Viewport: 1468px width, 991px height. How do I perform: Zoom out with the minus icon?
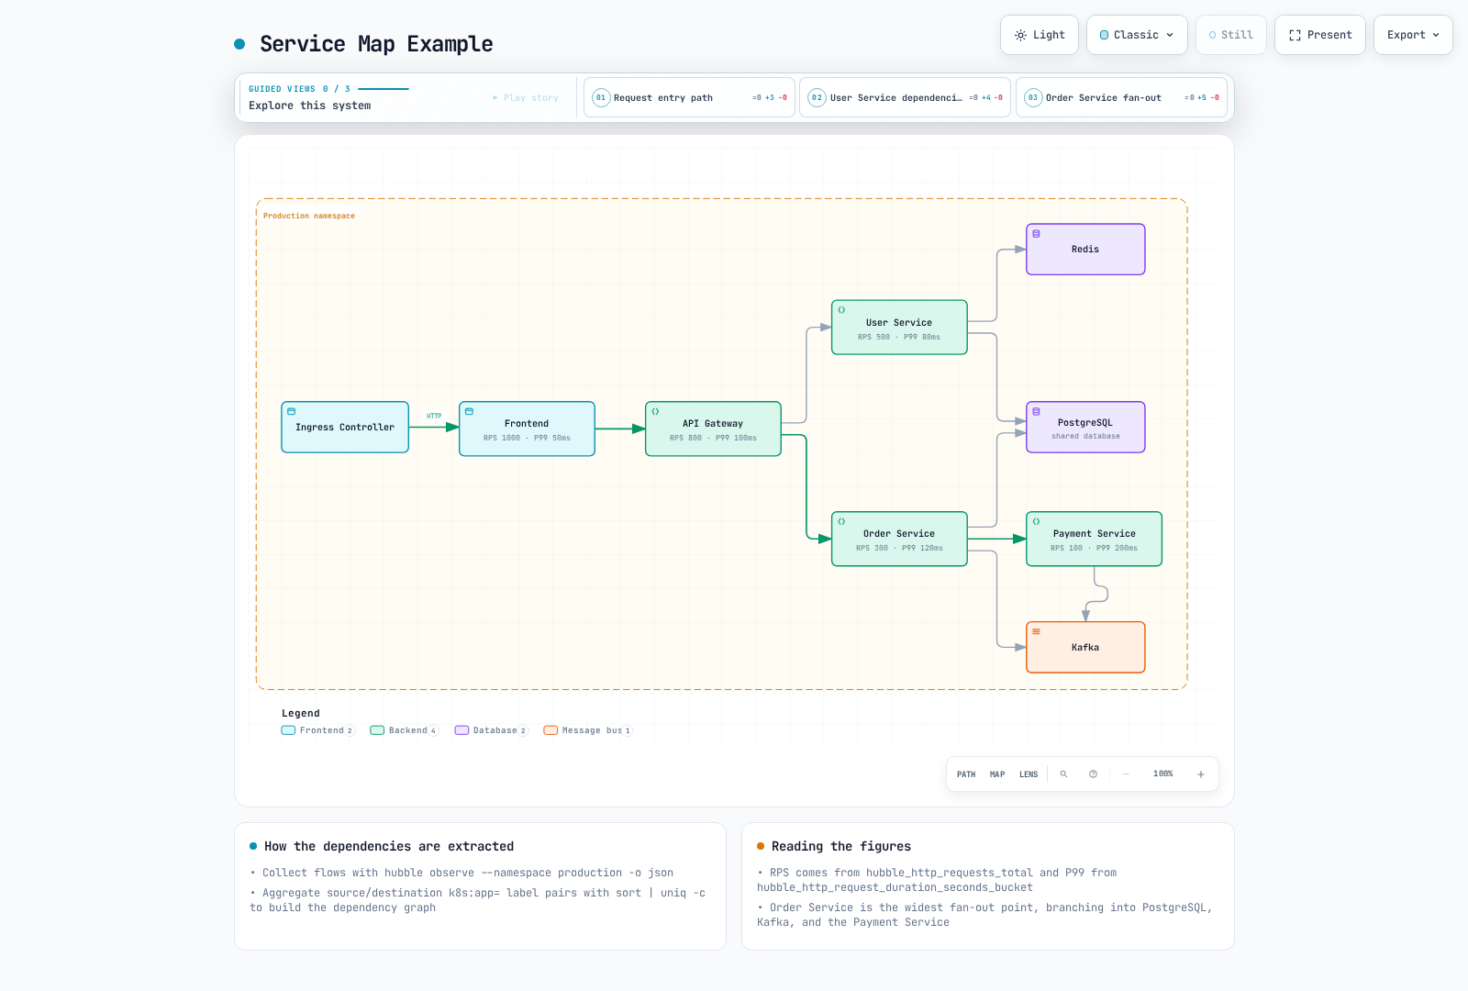tap(1126, 774)
